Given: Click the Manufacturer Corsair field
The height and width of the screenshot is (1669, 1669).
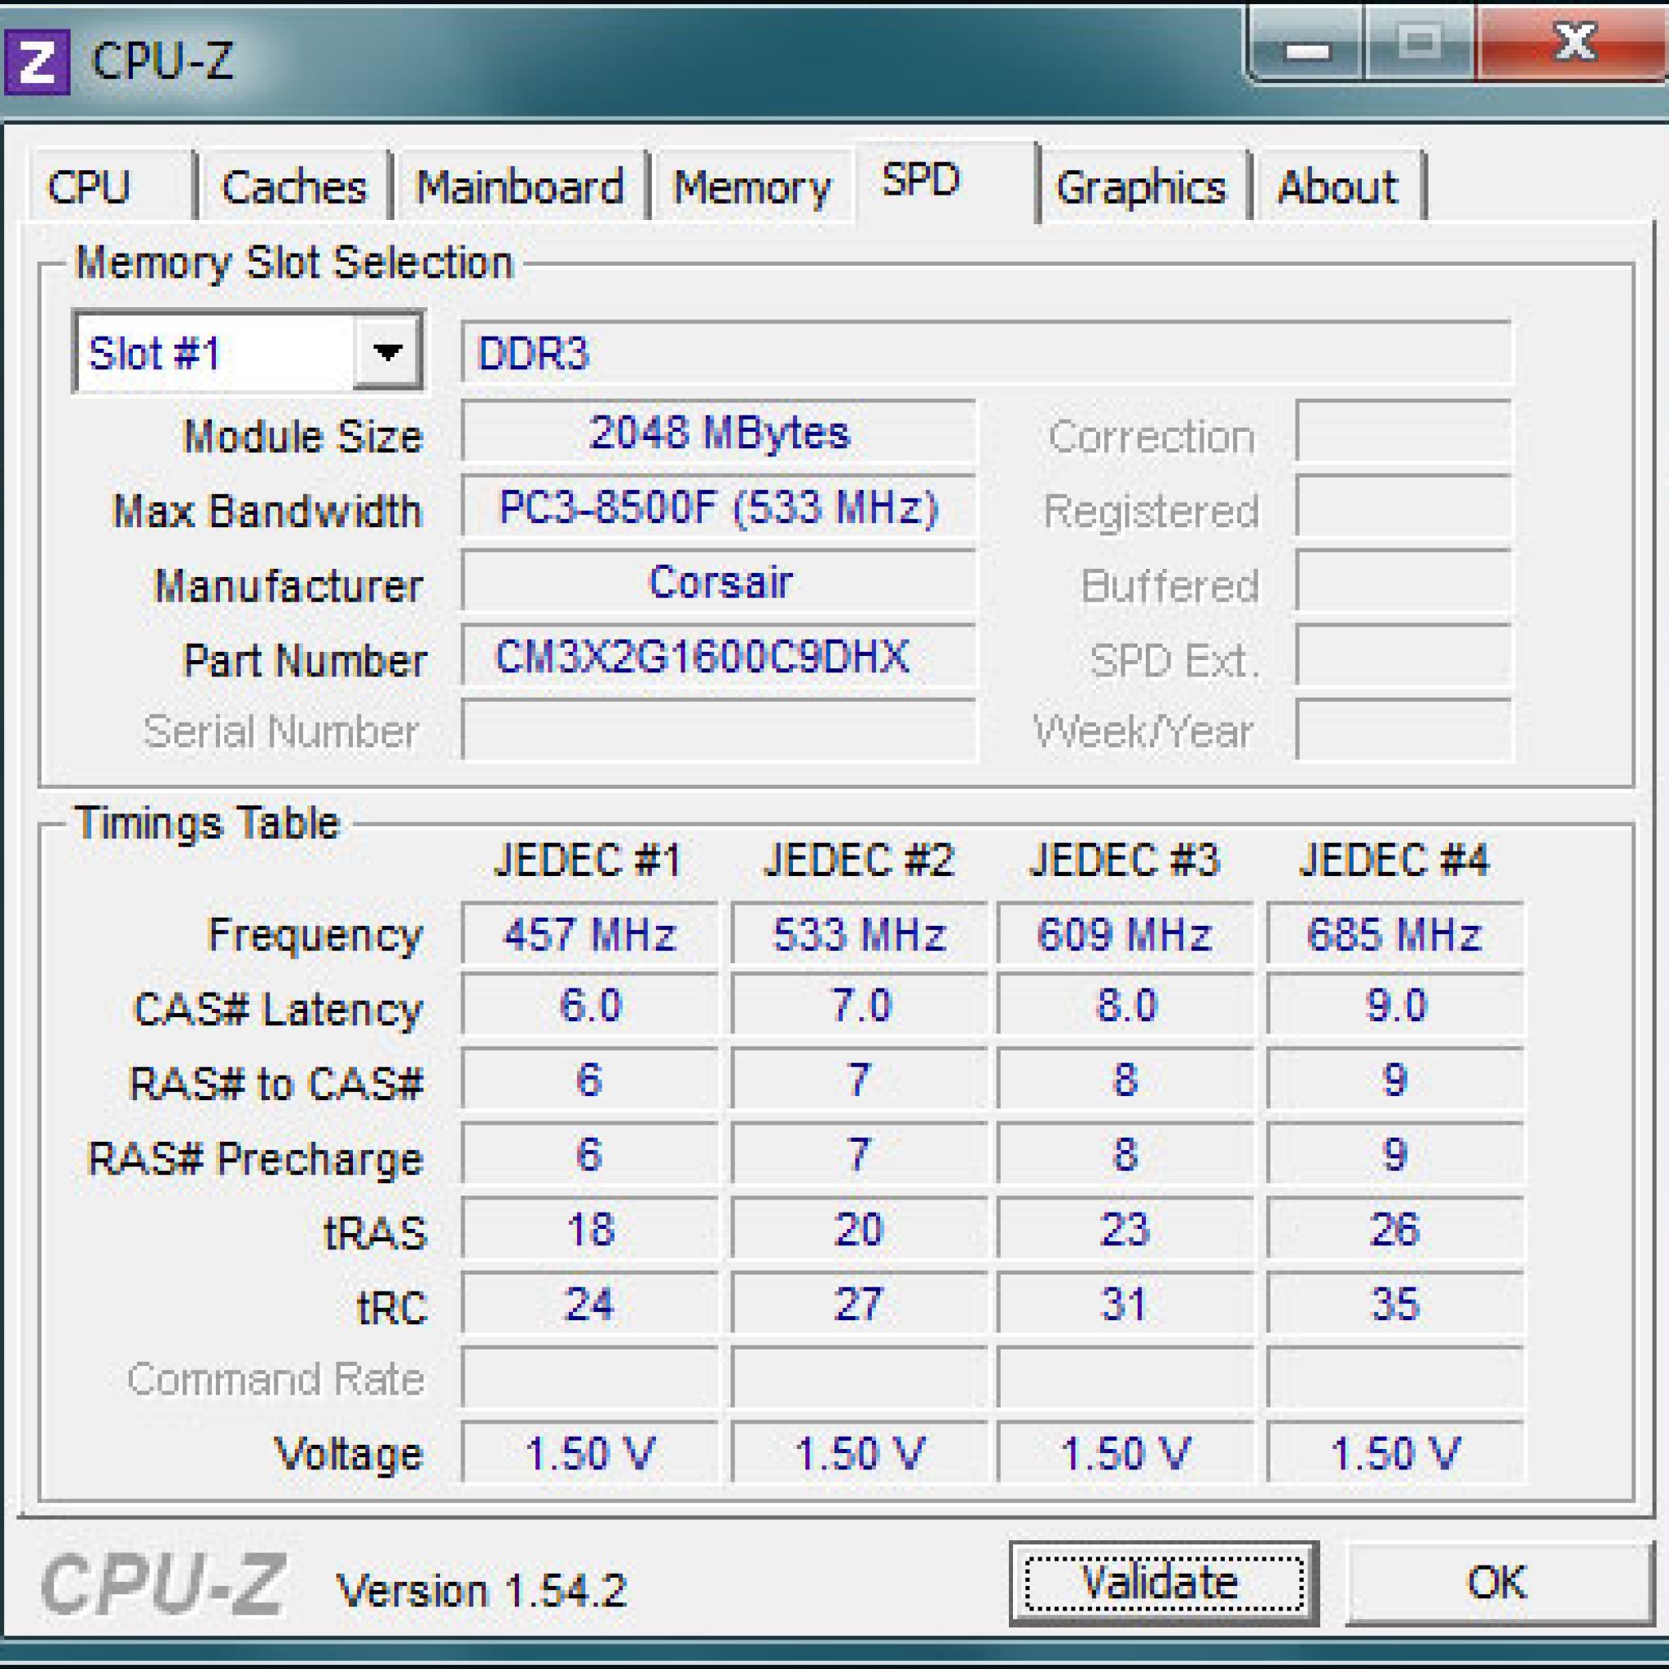Looking at the screenshot, I should point(718,581).
